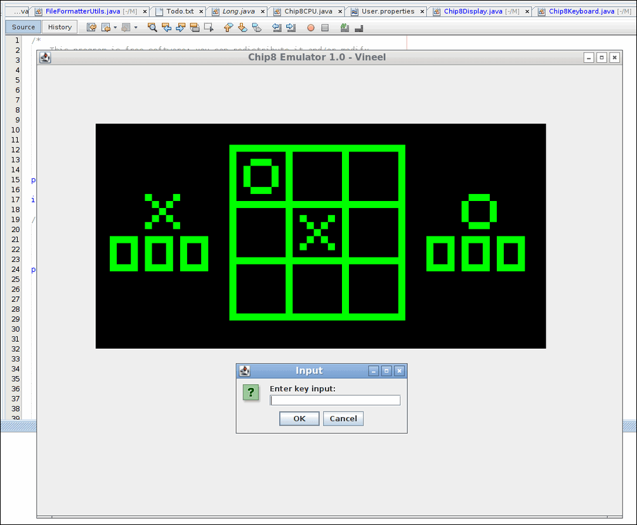Click the Find Previous Occurrence arrow icon
The image size is (637, 525).
(x=167, y=27)
